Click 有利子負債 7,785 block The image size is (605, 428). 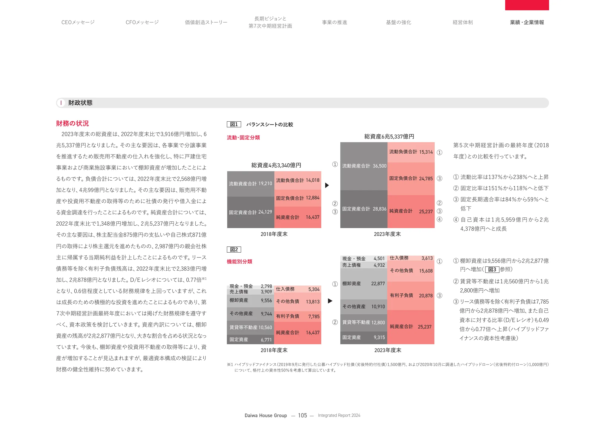click(298, 316)
